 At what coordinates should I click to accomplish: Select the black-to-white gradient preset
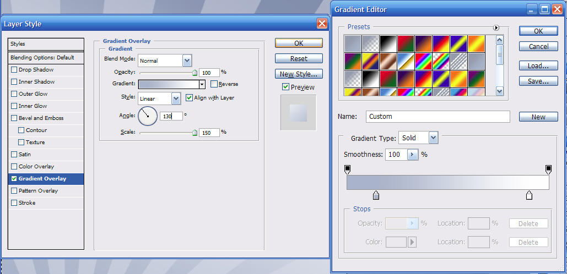tap(388, 43)
